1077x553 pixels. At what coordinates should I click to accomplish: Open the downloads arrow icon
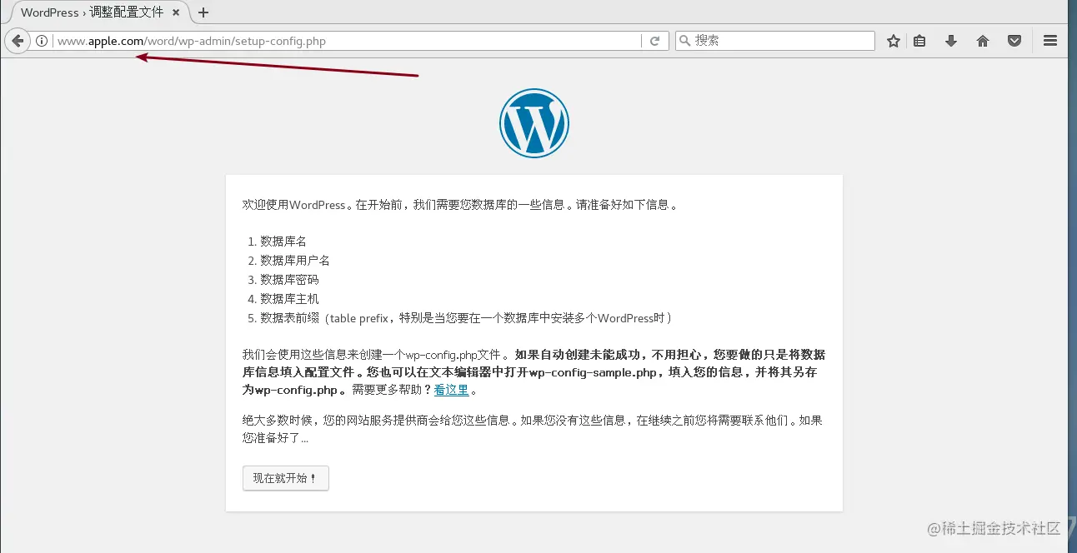pyautogui.click(x=951, y=41)
